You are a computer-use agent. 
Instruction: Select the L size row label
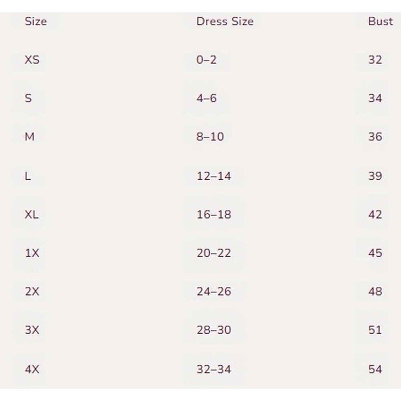pyautogui.click(x=28, y=176)
